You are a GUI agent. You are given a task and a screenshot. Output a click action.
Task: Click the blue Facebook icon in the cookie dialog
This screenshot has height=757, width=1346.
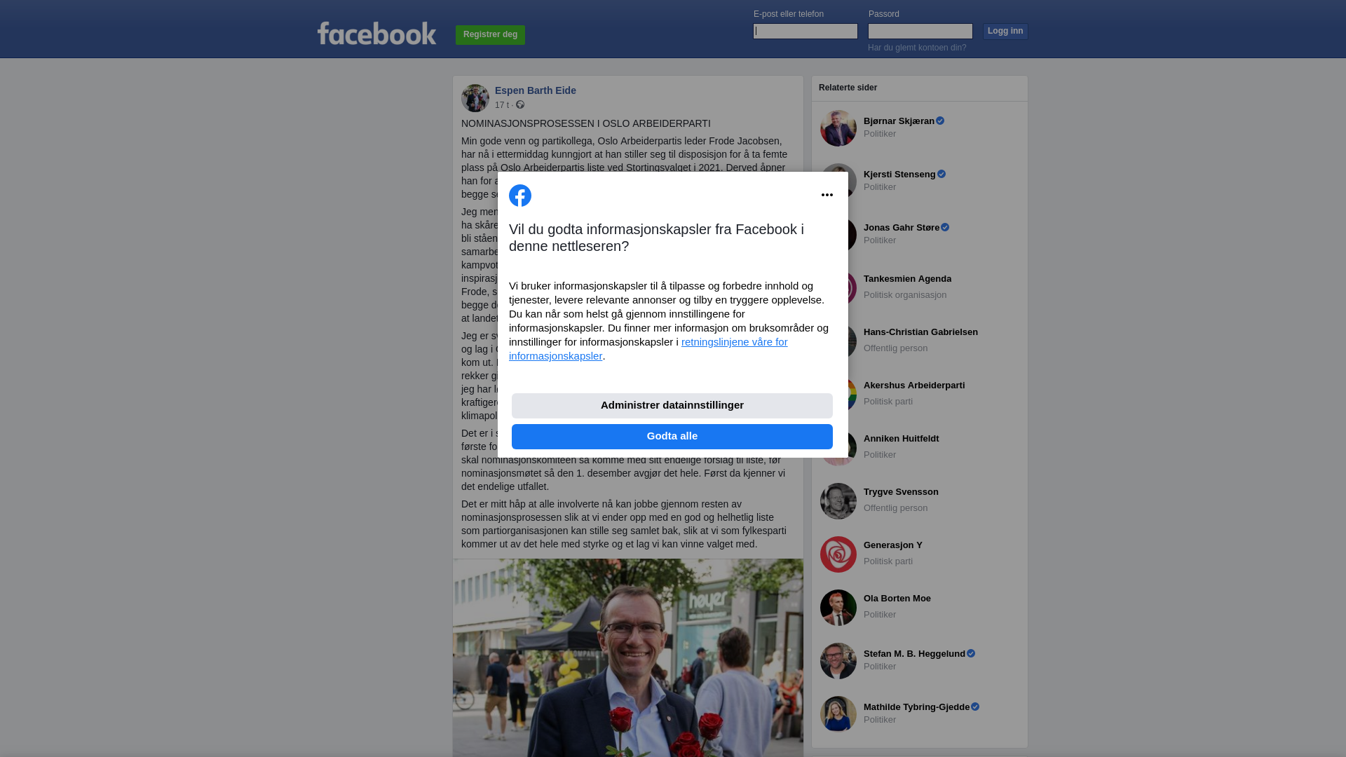point(520,196)
